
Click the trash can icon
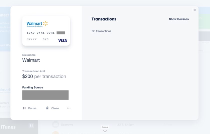(x=47, y=108)
